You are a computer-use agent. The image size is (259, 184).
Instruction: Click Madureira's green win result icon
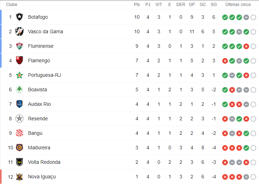246,148
